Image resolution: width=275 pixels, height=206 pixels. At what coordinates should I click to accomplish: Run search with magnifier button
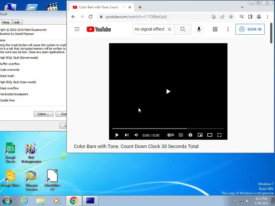183,29
